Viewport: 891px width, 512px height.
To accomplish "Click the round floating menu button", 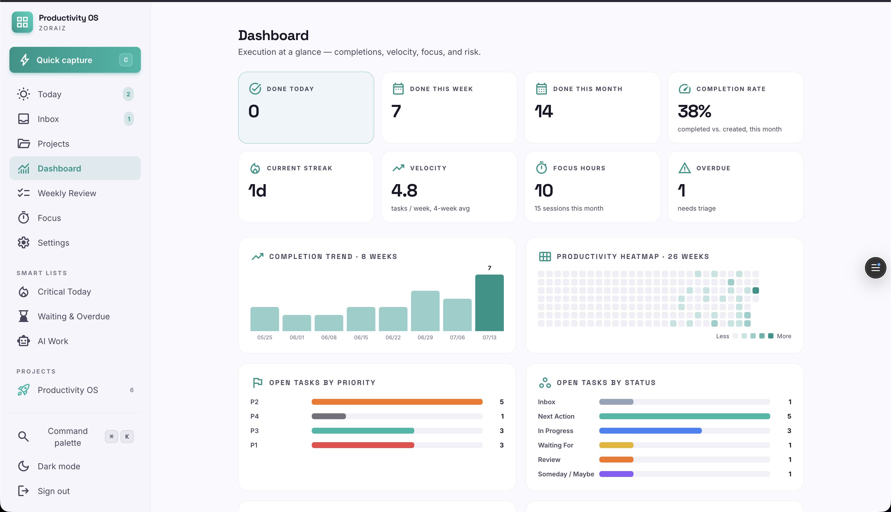I will coord(875,268).
